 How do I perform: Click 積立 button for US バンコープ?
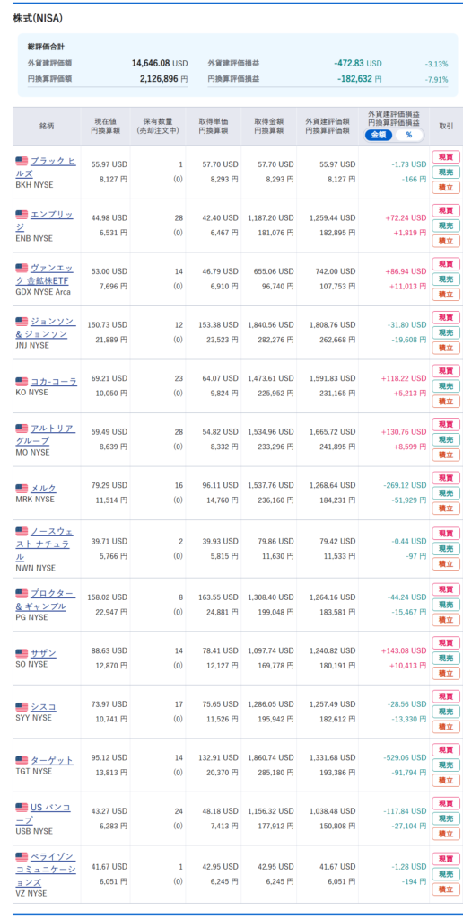[446, 834]
